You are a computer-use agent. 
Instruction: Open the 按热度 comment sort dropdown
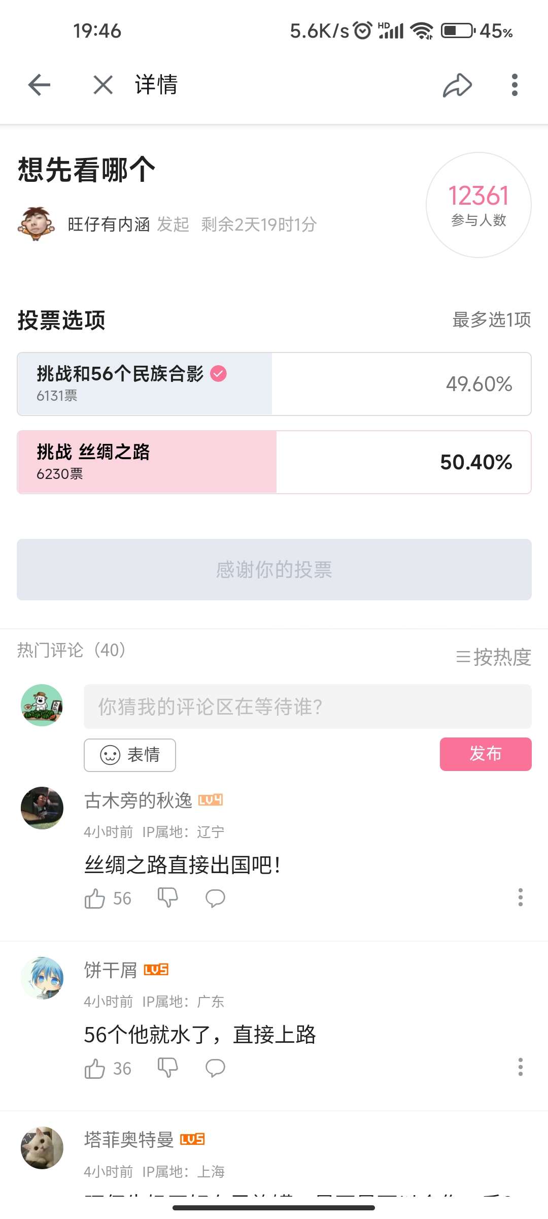click(493, 657)
